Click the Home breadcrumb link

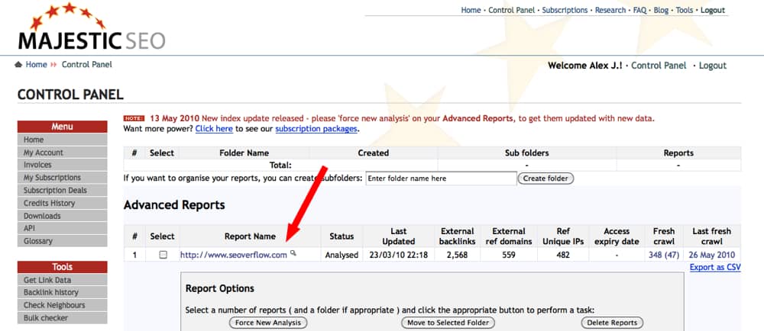[x=37, y=65]
